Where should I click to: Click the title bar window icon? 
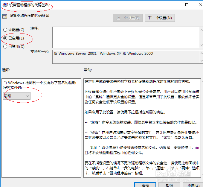(x=5, y=5)
